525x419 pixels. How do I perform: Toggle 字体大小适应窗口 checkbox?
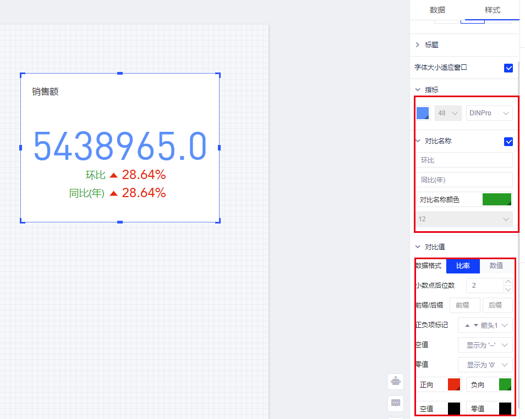(508, 68)
